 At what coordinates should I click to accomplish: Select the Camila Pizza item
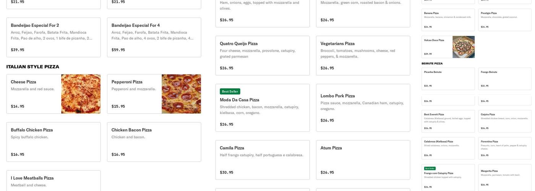(263, 160)
